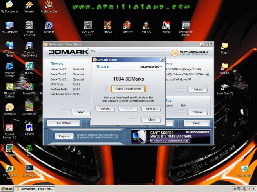Open the Far Cry game shortcut
257x192 pixels.
pyautogui.click(x=146, y=26)
